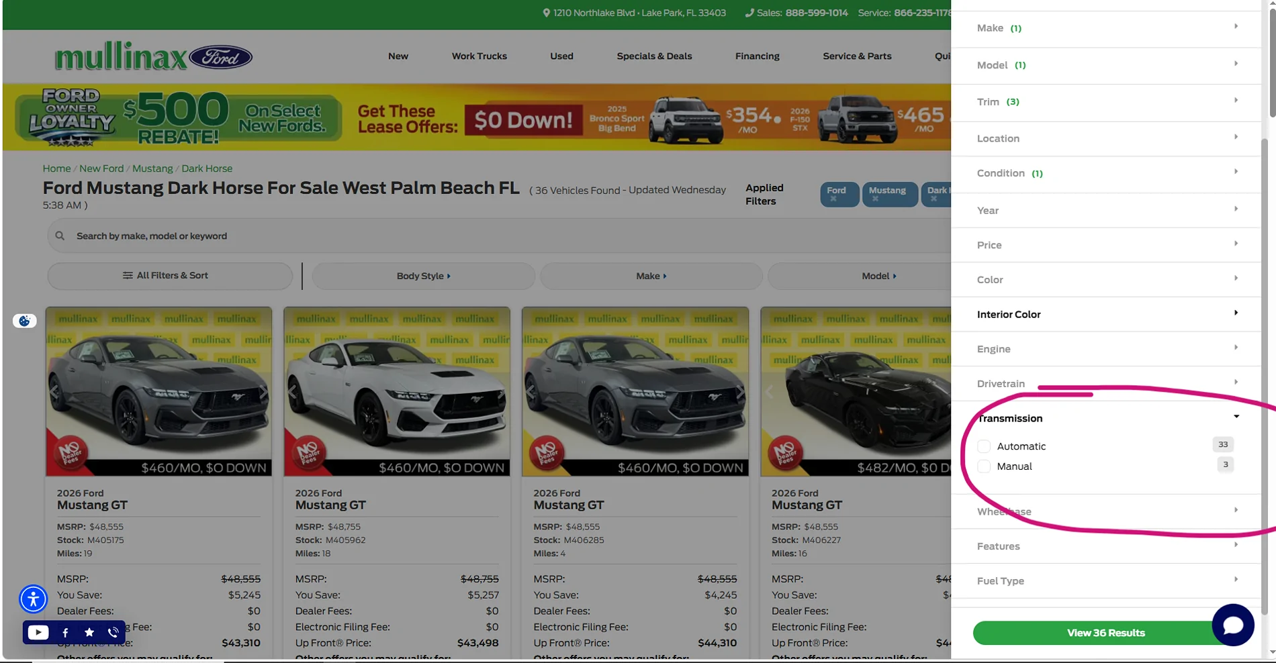This screenshot has width=1276, height=663.
Task: Open the gray Mustang GT photo, stock M405175
Action: [x=159, y=391]
